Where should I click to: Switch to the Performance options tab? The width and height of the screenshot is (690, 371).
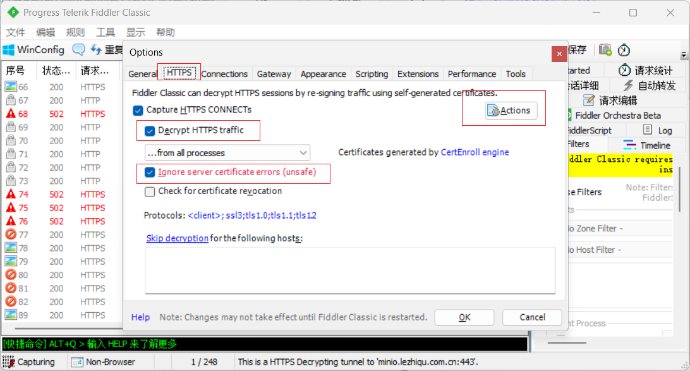[x=472, y=74]
